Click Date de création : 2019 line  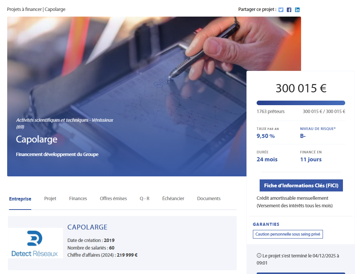(91, 240)
